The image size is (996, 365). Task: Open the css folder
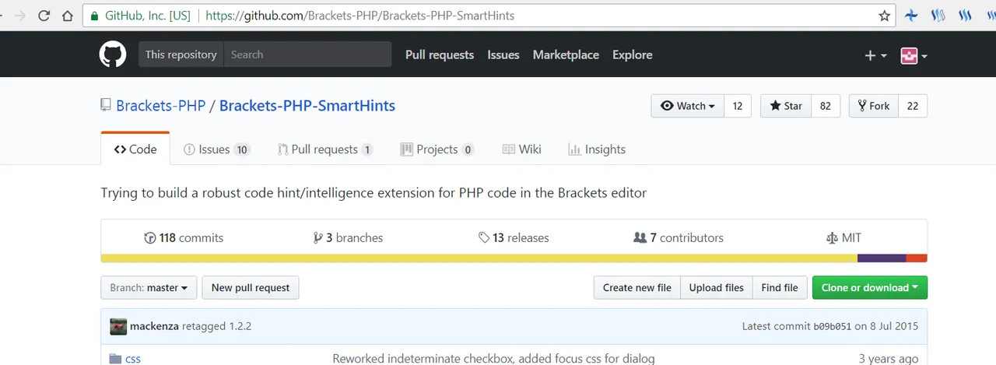coord(133,359)
